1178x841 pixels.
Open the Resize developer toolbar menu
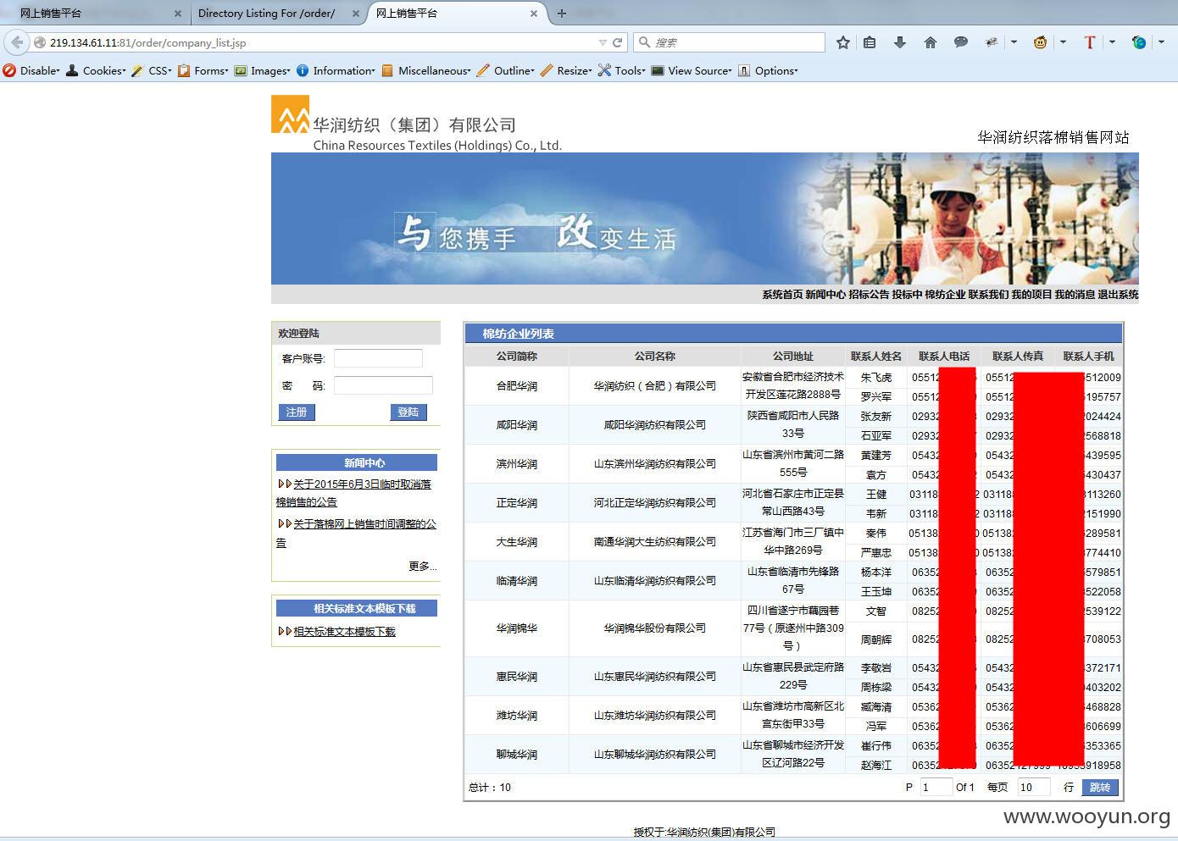pos(566,71)
